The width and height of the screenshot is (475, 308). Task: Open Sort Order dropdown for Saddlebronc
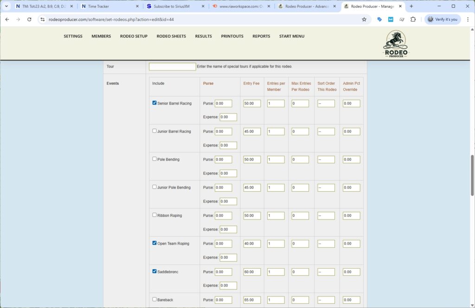point(327,271)
